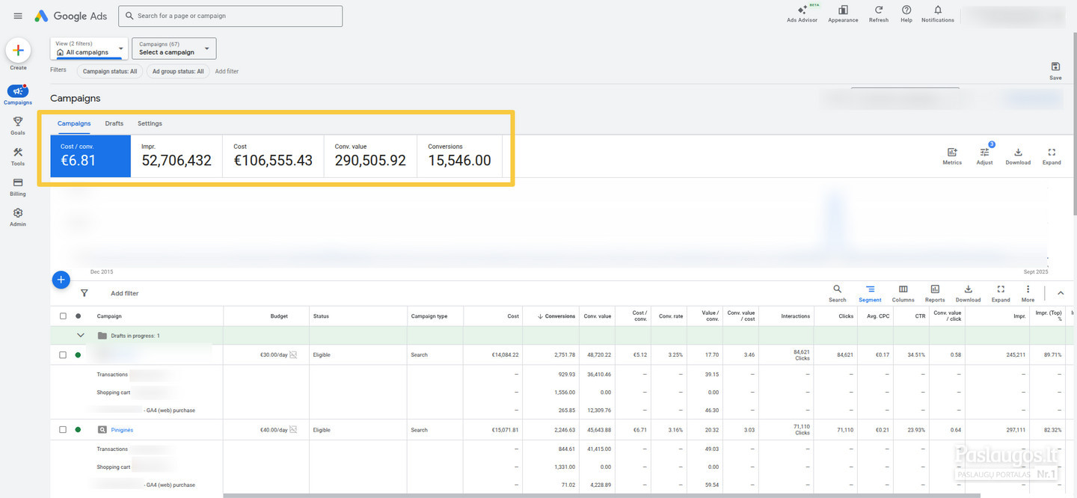Open table Reports
The height and width of the screenshot is (498, 1077).
[935, 292]
